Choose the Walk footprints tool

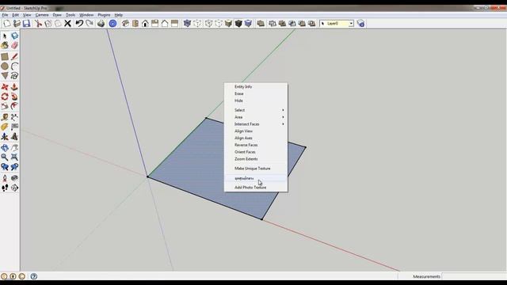tap(5, 188)
